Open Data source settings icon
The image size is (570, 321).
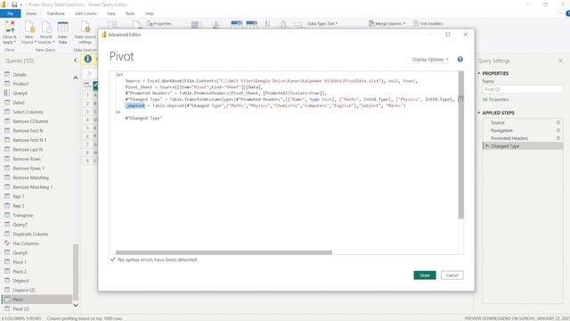tap(85, 27)
